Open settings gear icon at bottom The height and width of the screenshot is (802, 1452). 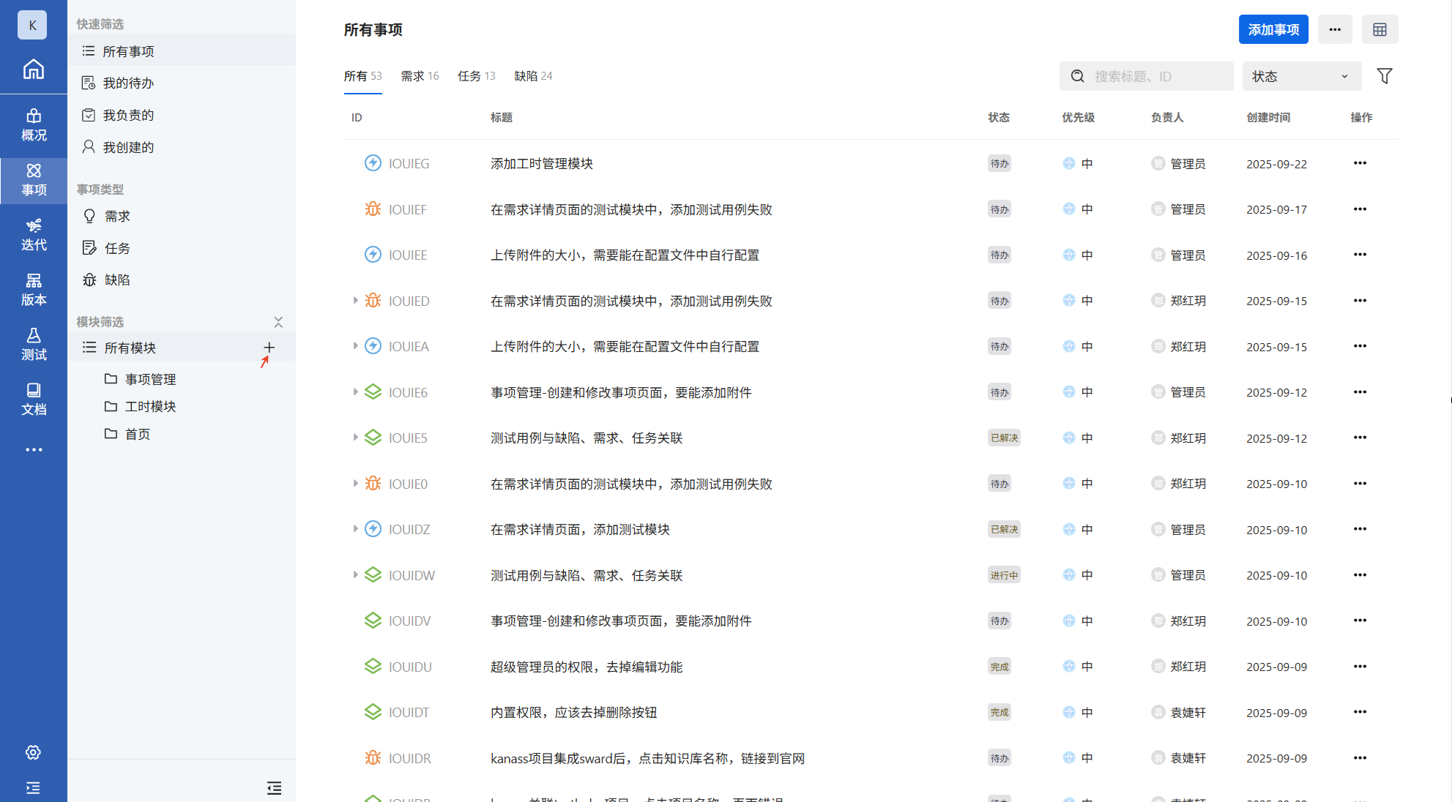pos(33,752)
